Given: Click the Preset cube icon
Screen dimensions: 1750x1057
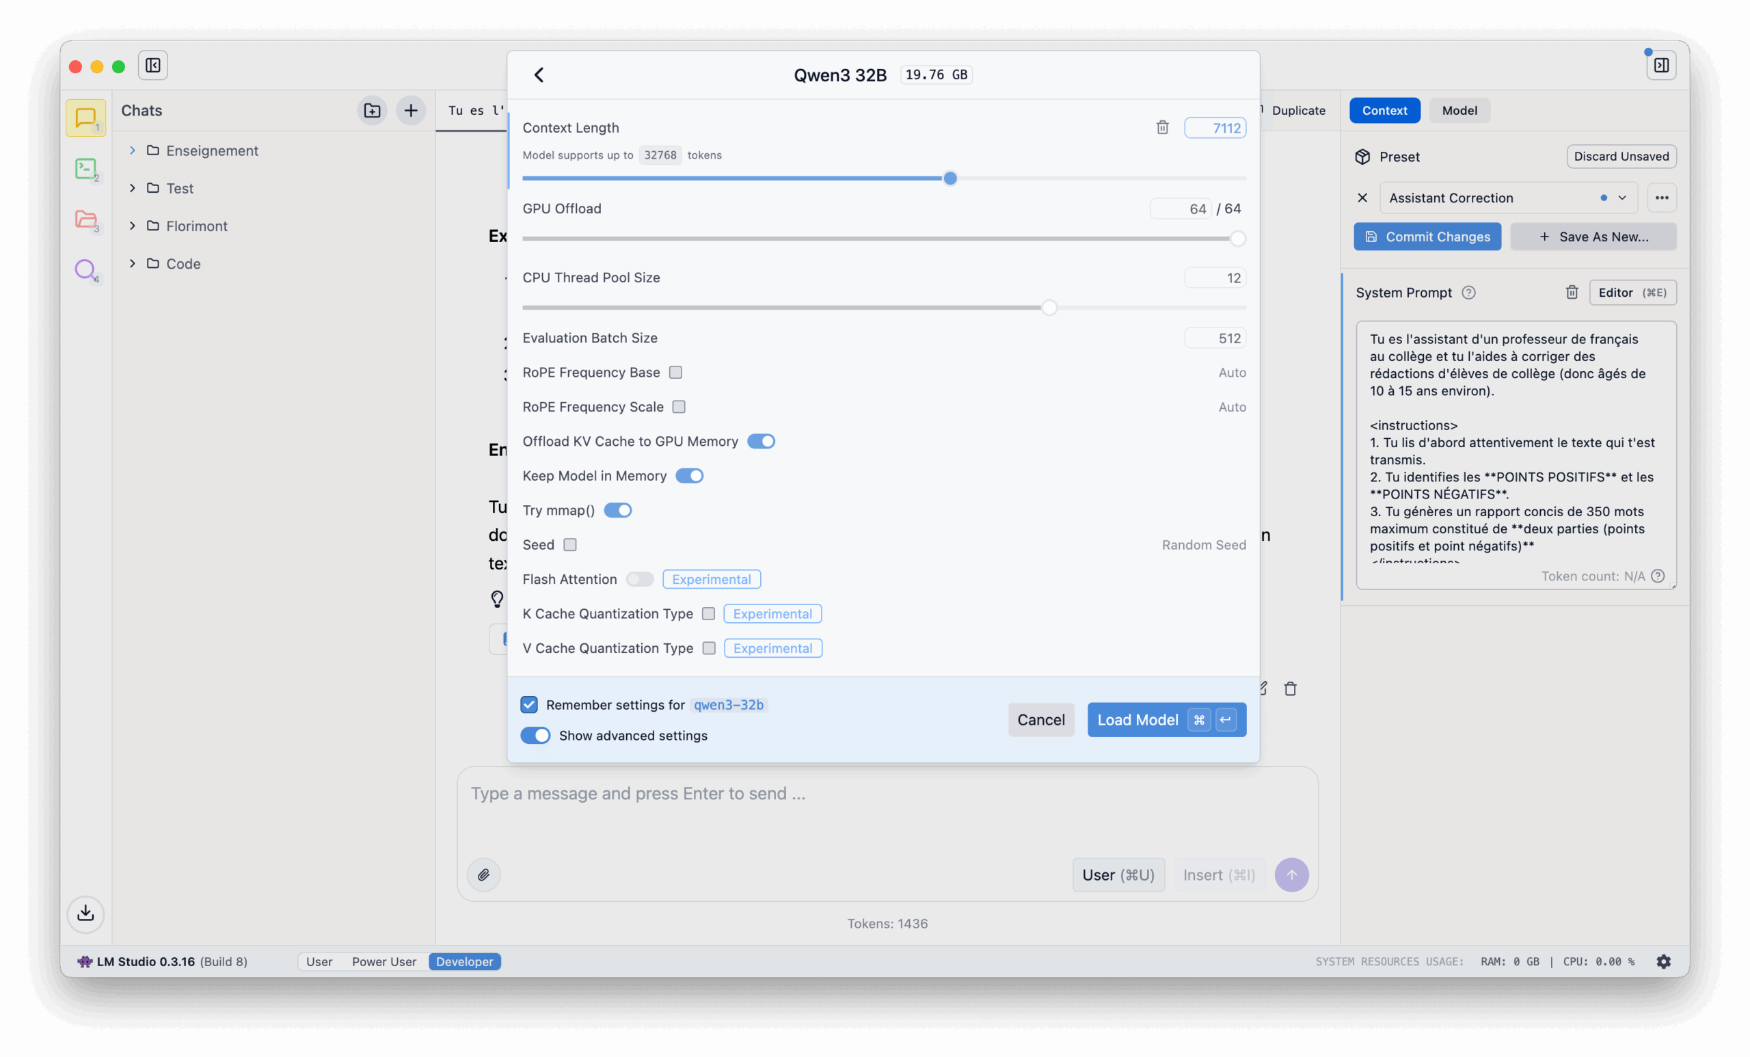Looking at the screenshot, I should (x=1362, y=157).
